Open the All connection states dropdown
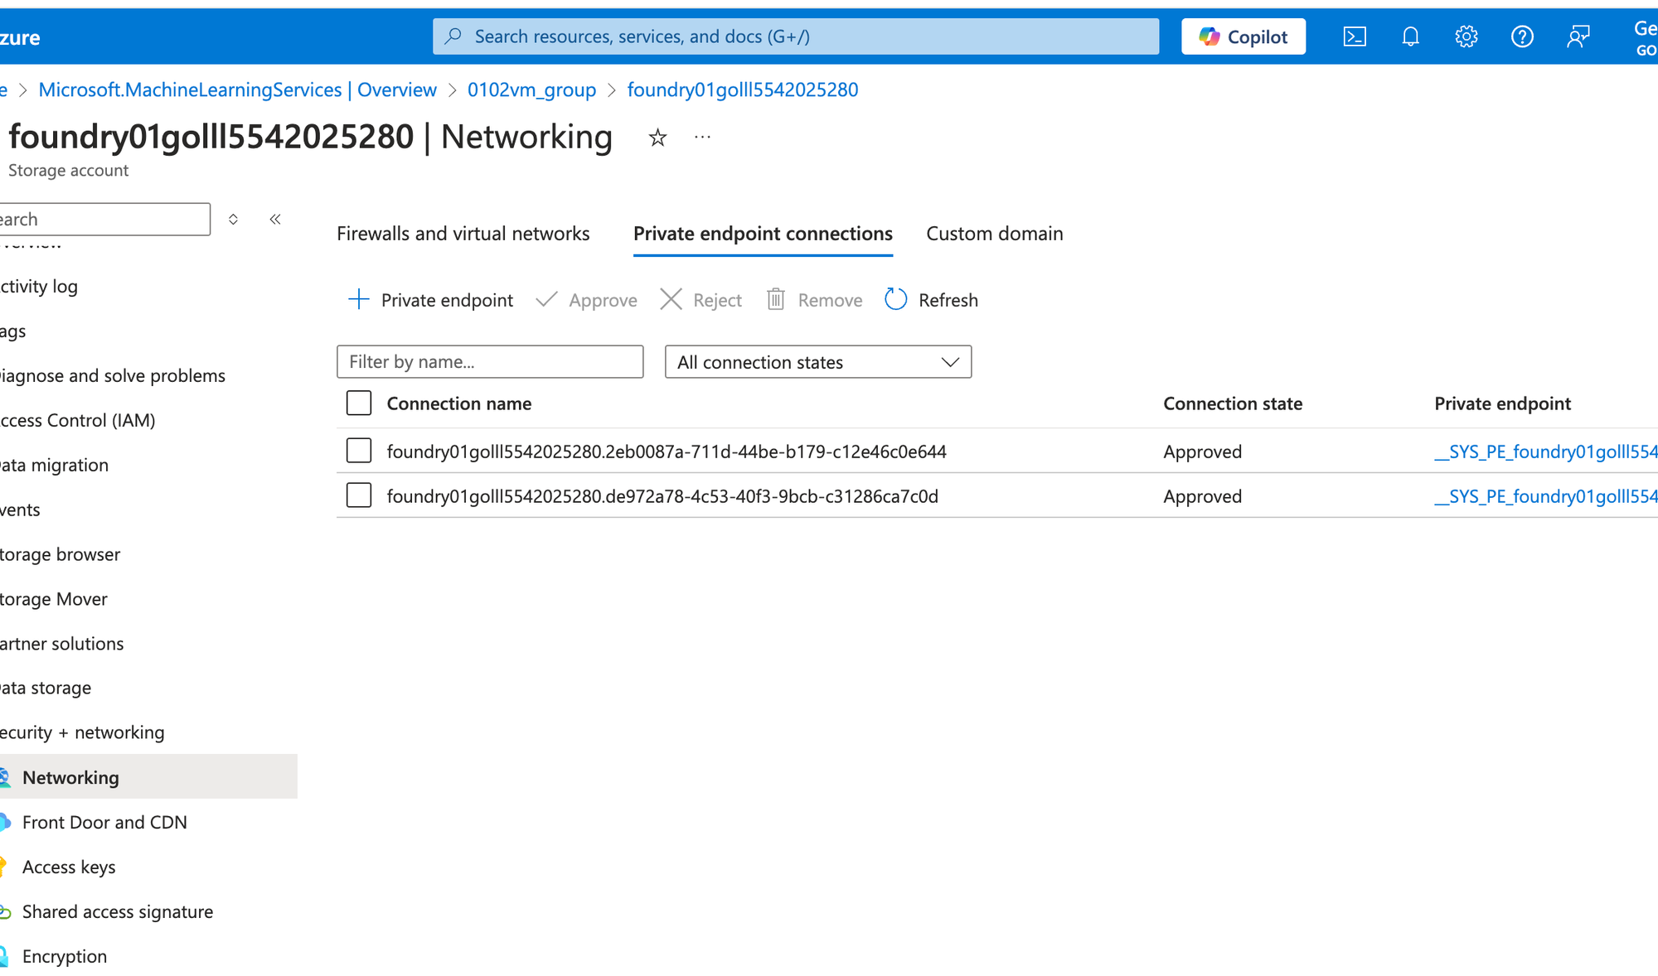This screenshot has width=1658, height=976. 817,362
